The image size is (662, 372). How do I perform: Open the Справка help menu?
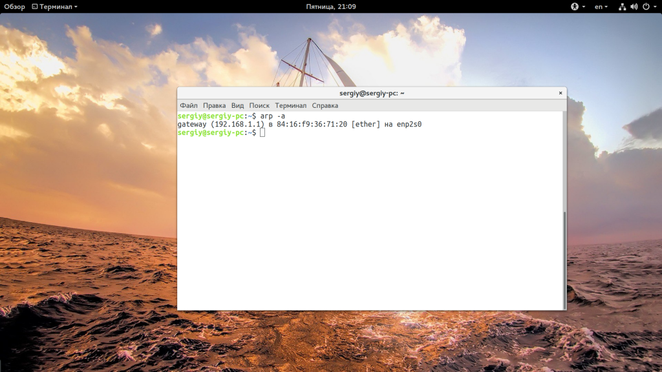(325, 105)
